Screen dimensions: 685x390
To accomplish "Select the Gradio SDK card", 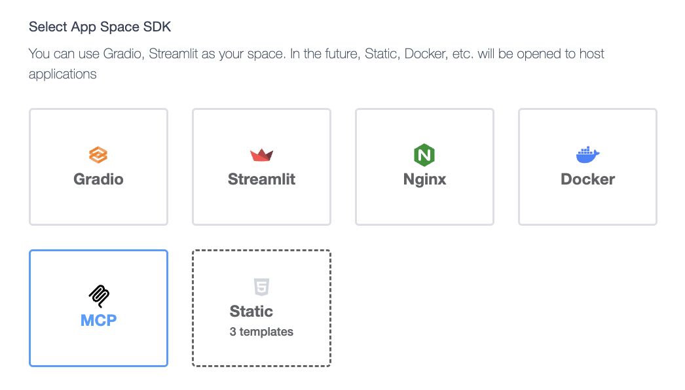I will 98,203.
